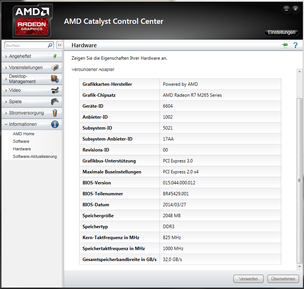
Task: Click the Übernehmen button
Action: point(283,279)
